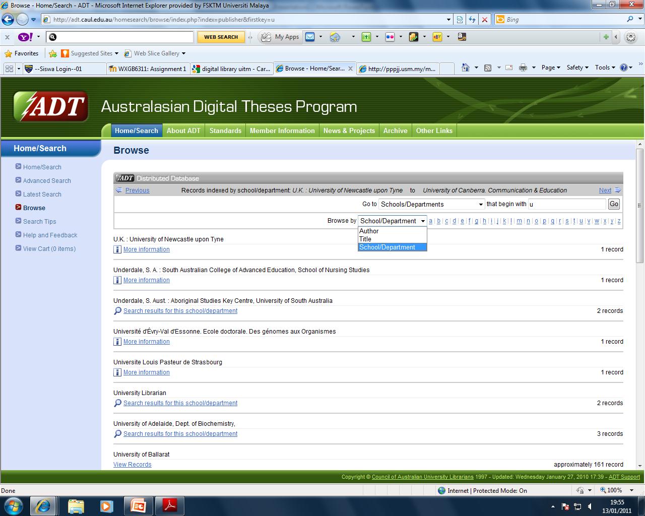
Task: Click the Yahoo toolbar search box
Action: [120, 37]
